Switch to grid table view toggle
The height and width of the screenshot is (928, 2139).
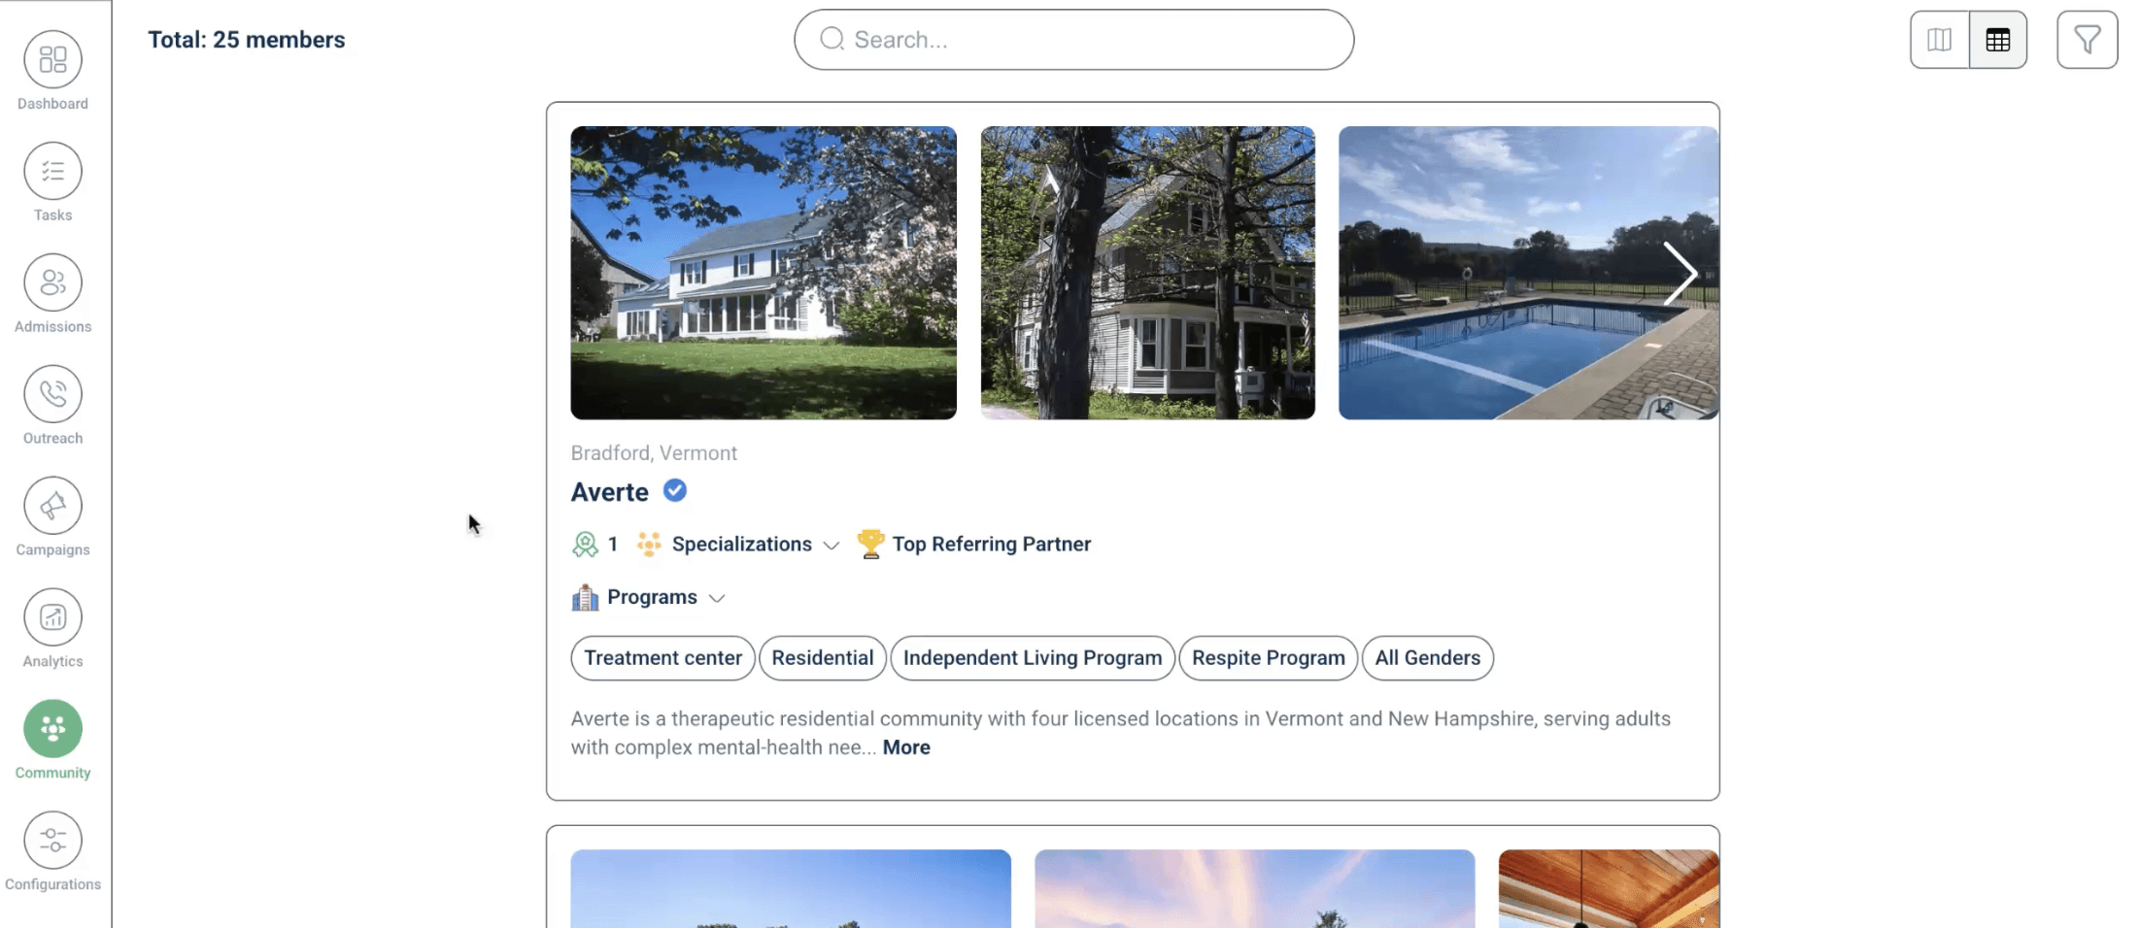click(x=1998, y=40)
